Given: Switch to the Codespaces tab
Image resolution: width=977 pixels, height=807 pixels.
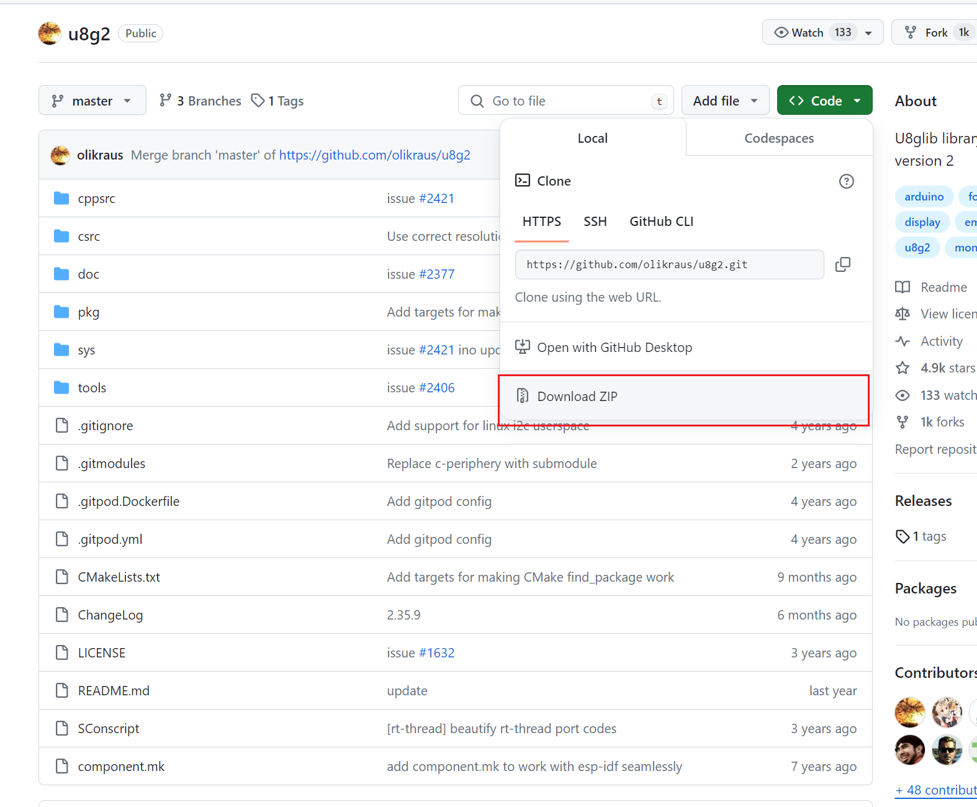Looking at the screenshot, I should pyautogui.click(x=779, y=138).
